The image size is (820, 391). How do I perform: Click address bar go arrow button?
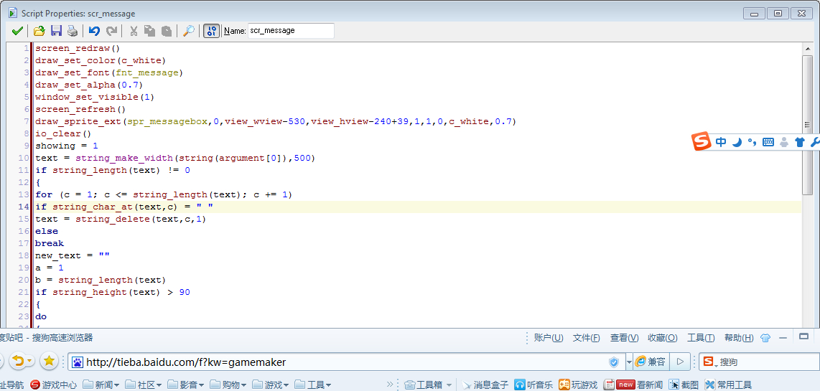coord(680,362)
